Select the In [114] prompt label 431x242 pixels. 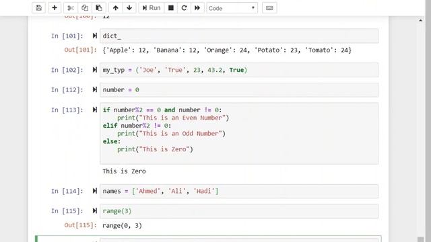click(67, 191)
